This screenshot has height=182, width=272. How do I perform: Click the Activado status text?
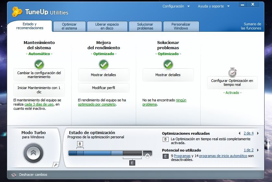[x=232, y=93]
